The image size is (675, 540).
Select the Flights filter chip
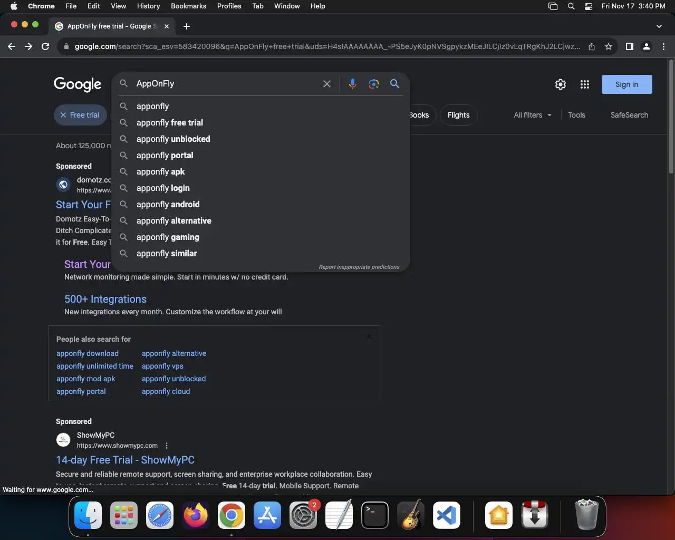coord(458,115)
